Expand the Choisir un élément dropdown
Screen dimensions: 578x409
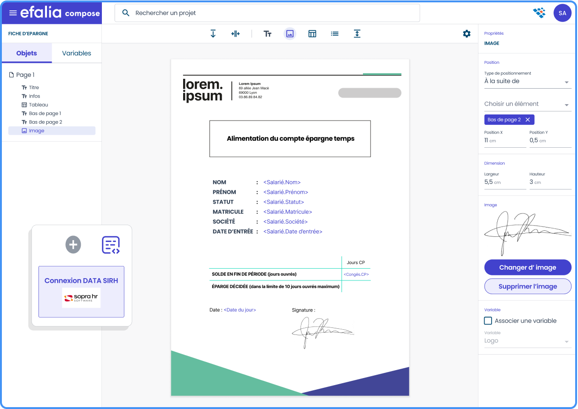tap(527, 104)
